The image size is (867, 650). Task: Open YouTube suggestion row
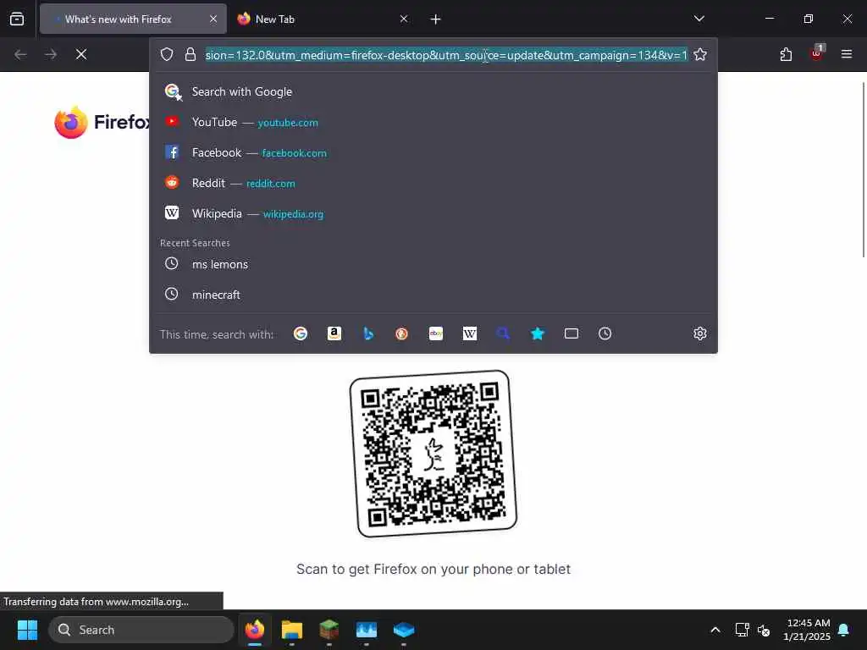(433, 122)
